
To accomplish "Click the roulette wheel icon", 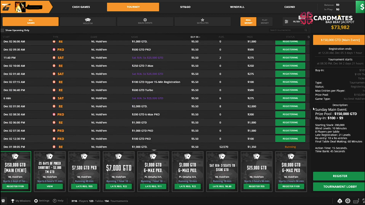I will (348, 201).
